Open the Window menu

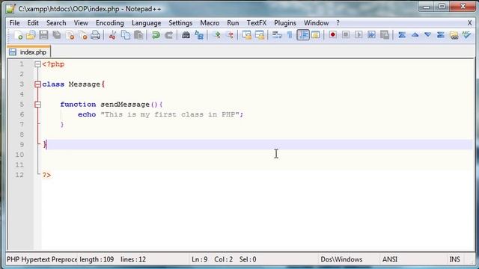click(x=316, y=23)
